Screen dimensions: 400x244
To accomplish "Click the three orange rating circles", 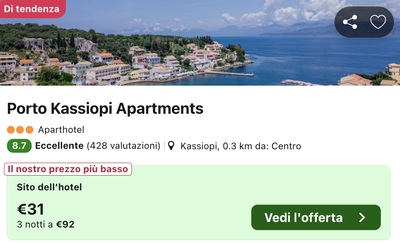I will [20, 130].
